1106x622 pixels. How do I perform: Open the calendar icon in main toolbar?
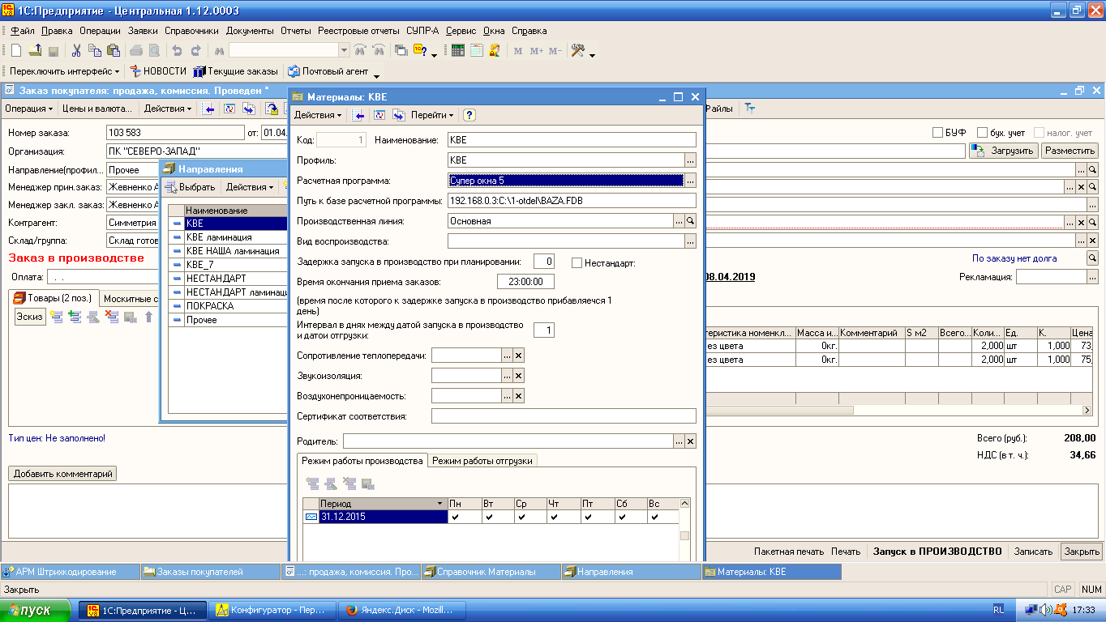[x=476, y=50]
